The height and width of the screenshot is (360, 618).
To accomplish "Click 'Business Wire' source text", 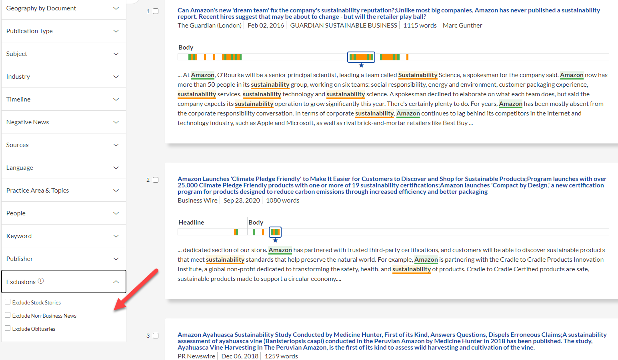I will (x=198, y=200).
